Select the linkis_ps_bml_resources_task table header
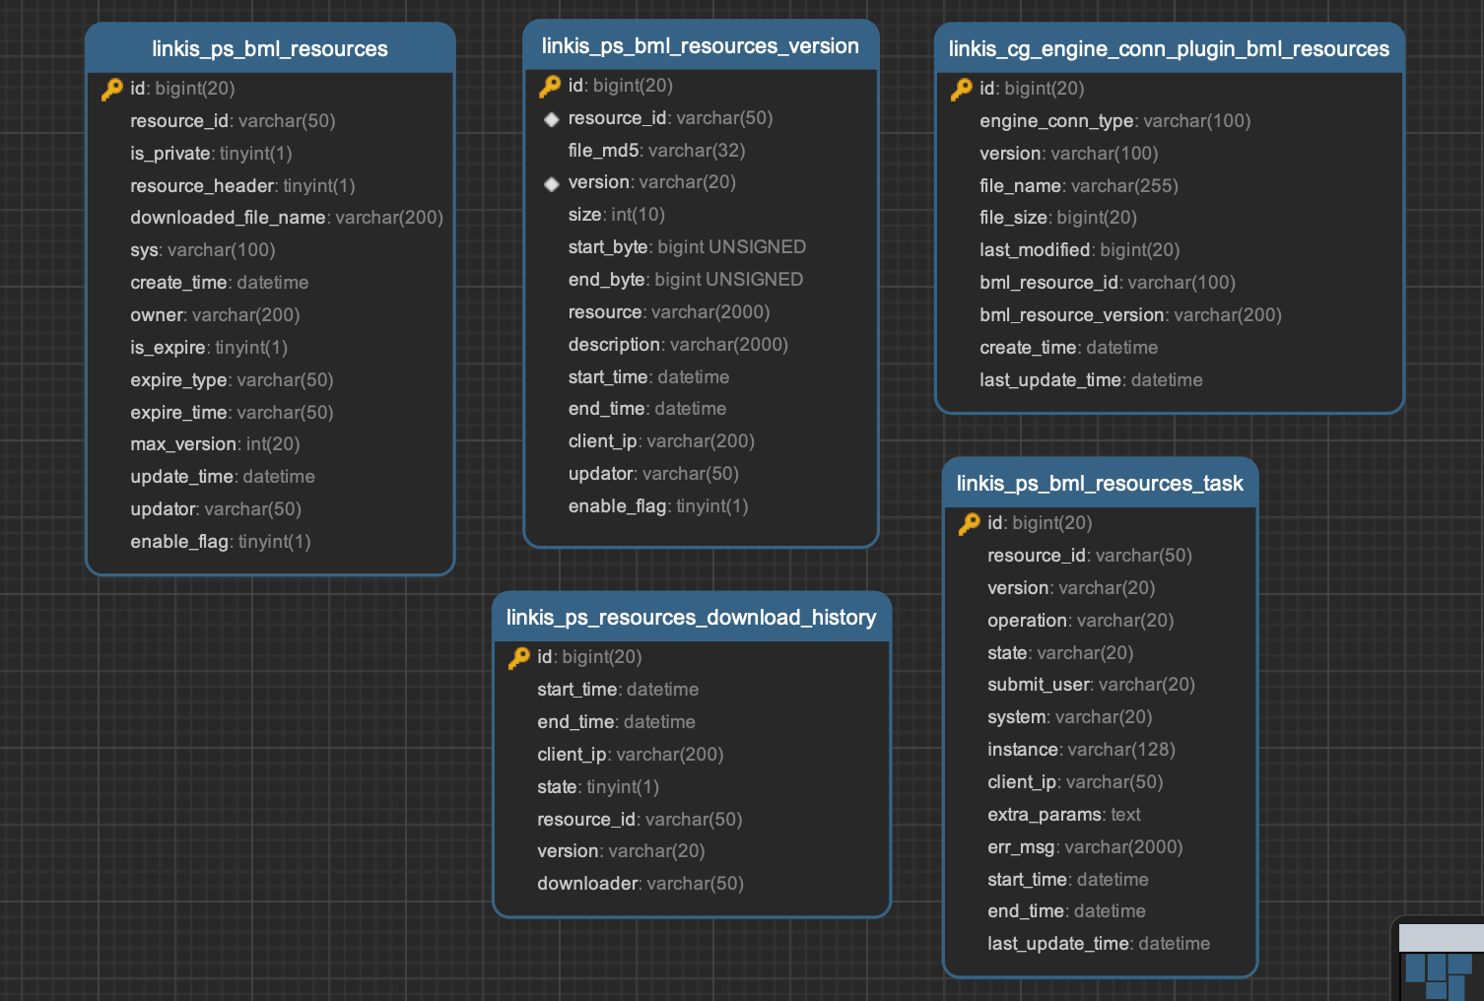This screenshot has height=1001, width=1484. point(1100,484)
